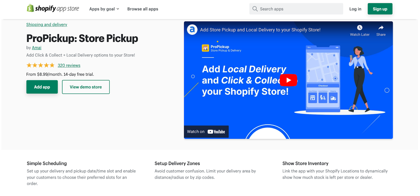Expand the Apps by goal dropdown
The image size is (420, 196).
[104, 9]
